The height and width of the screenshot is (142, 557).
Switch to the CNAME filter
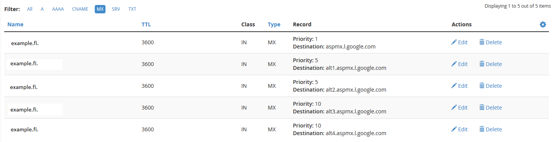pos(80,9)
